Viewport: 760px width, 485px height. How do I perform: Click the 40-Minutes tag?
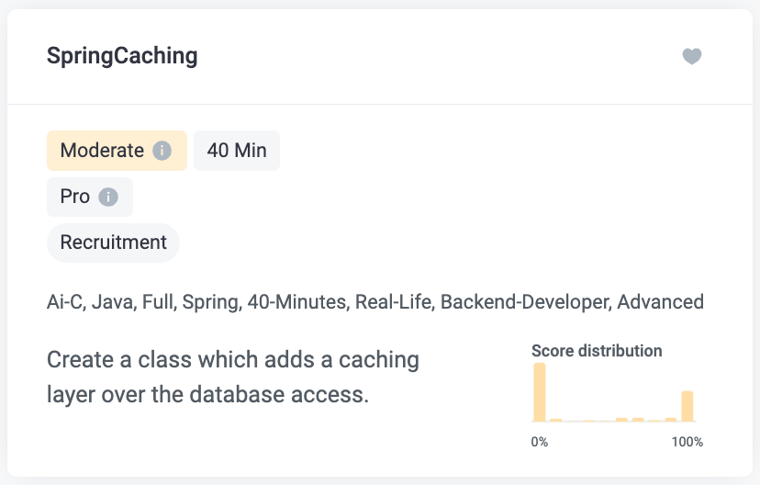[298, 302]
